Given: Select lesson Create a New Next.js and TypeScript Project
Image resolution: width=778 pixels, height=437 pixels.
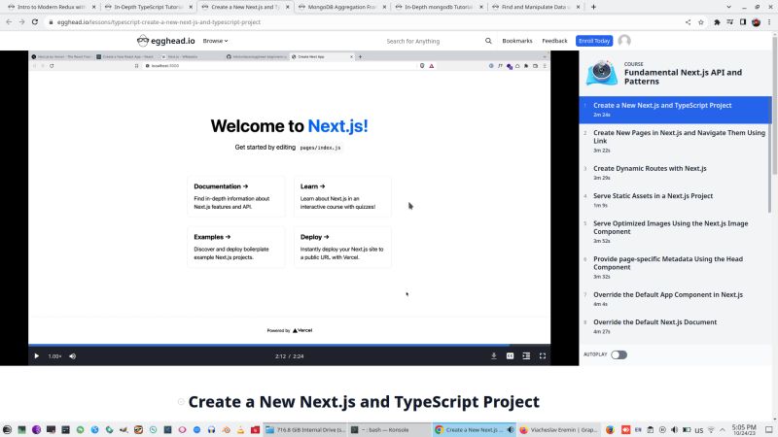Looking at the screenshot, I should [x=675, y=110].
